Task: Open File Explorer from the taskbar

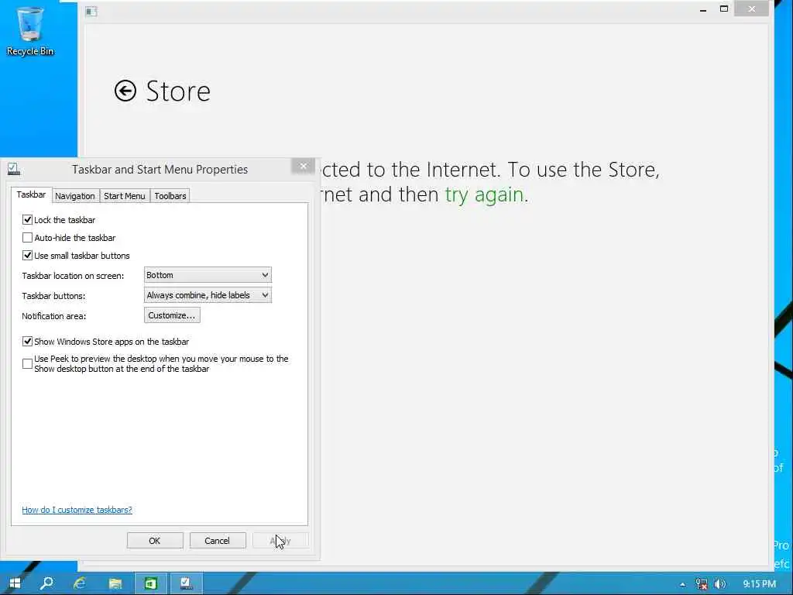Action: pyautogui.click(x=115, y=583)
